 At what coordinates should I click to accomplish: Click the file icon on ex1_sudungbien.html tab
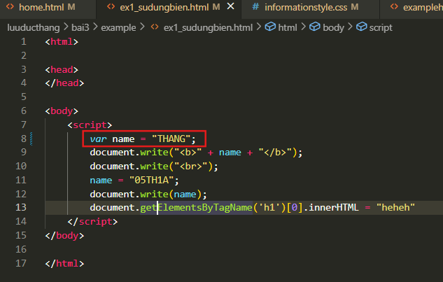point(112,7)
